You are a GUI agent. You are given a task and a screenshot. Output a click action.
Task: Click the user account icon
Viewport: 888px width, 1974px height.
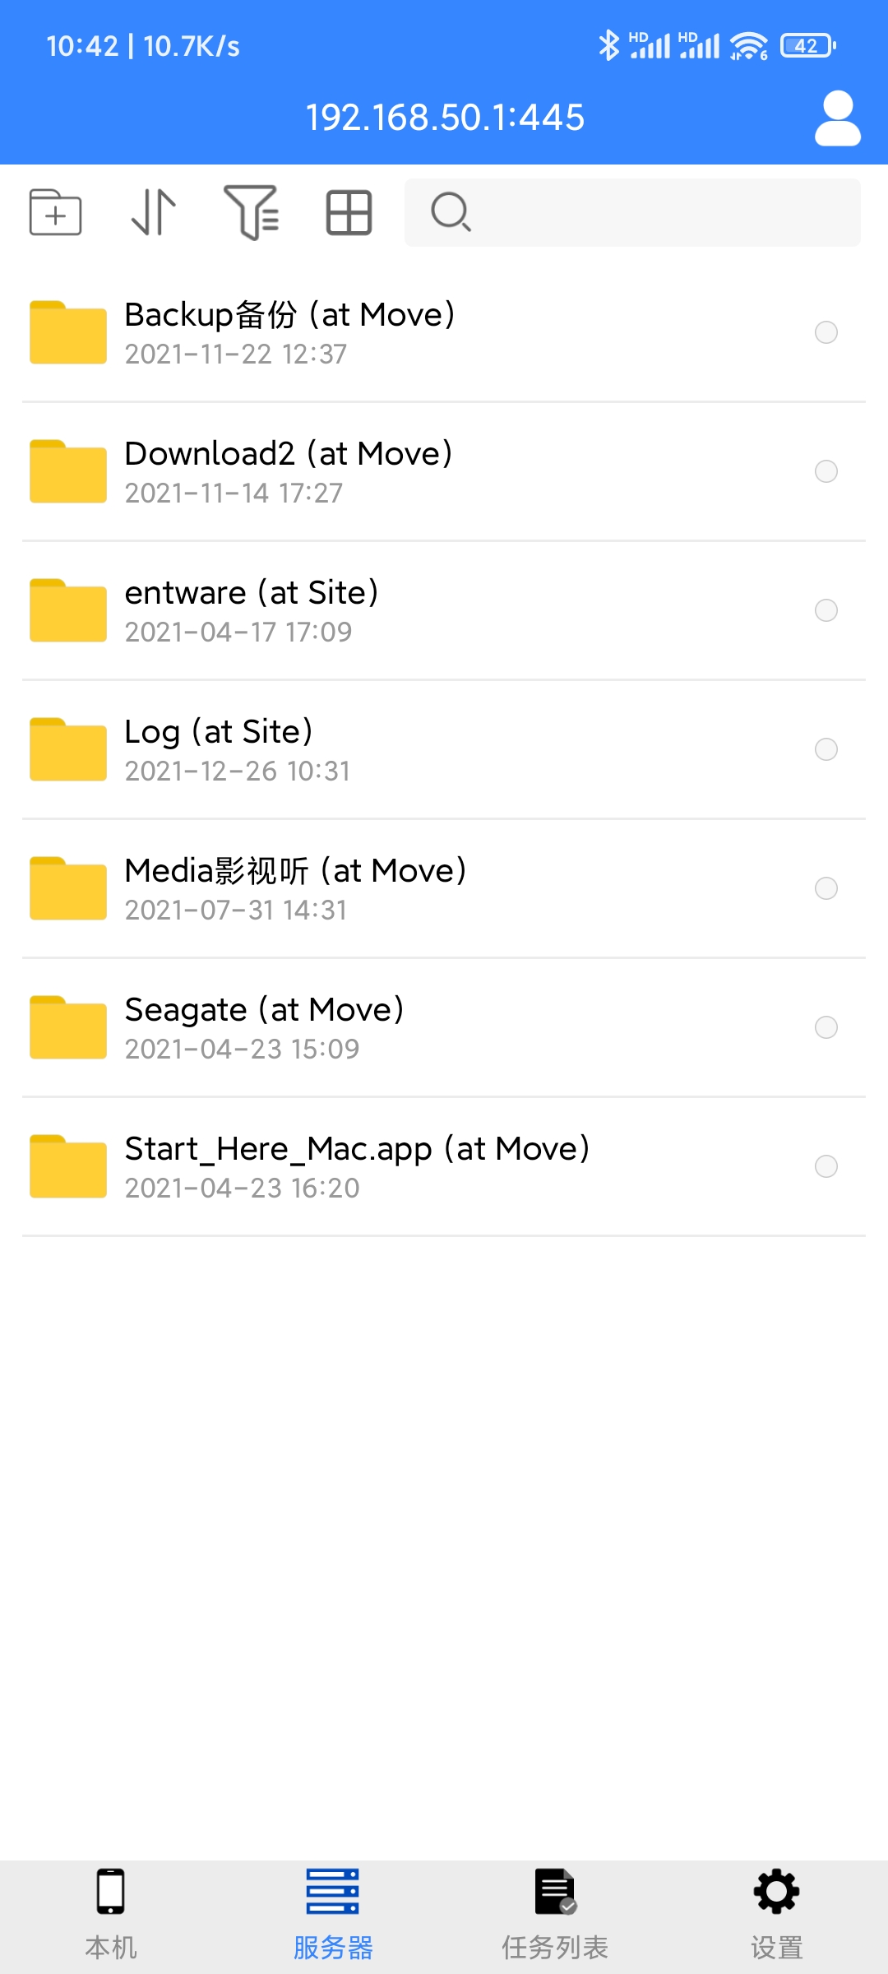click(x=838, y=118)
